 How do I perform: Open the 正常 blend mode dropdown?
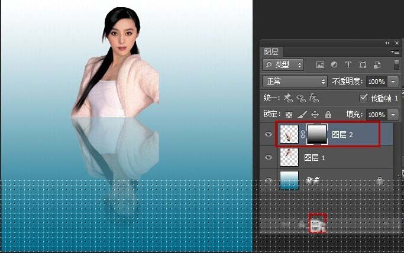295,81
